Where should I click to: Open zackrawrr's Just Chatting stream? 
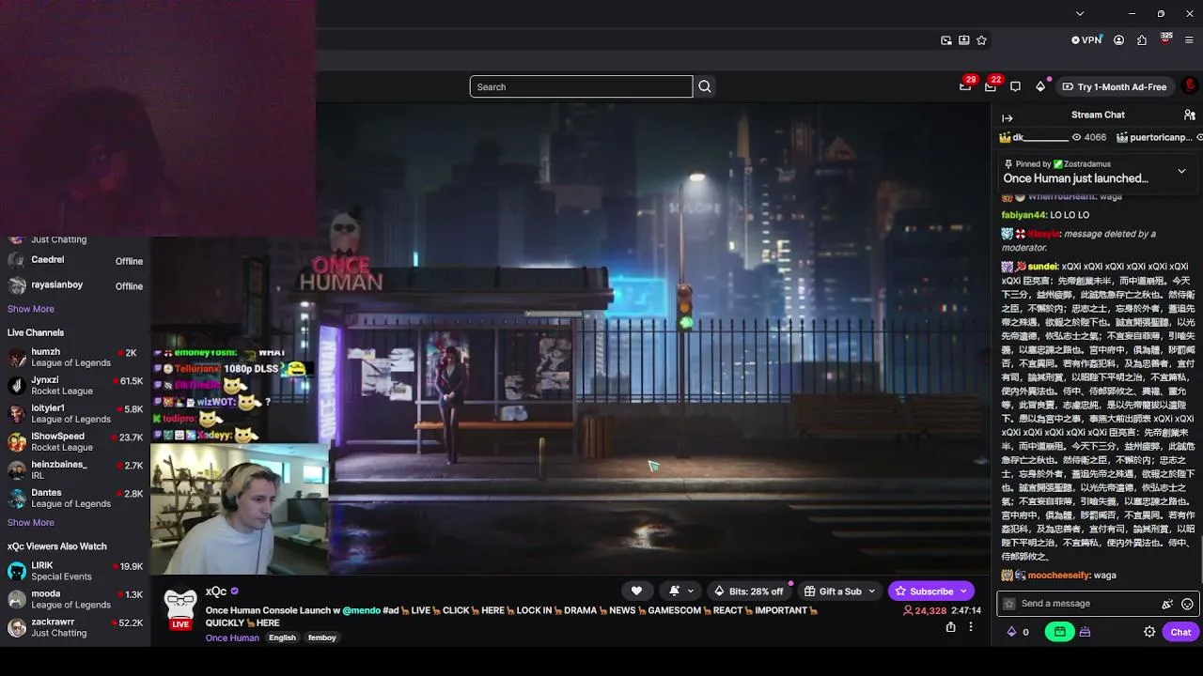[x=75, y=628]
